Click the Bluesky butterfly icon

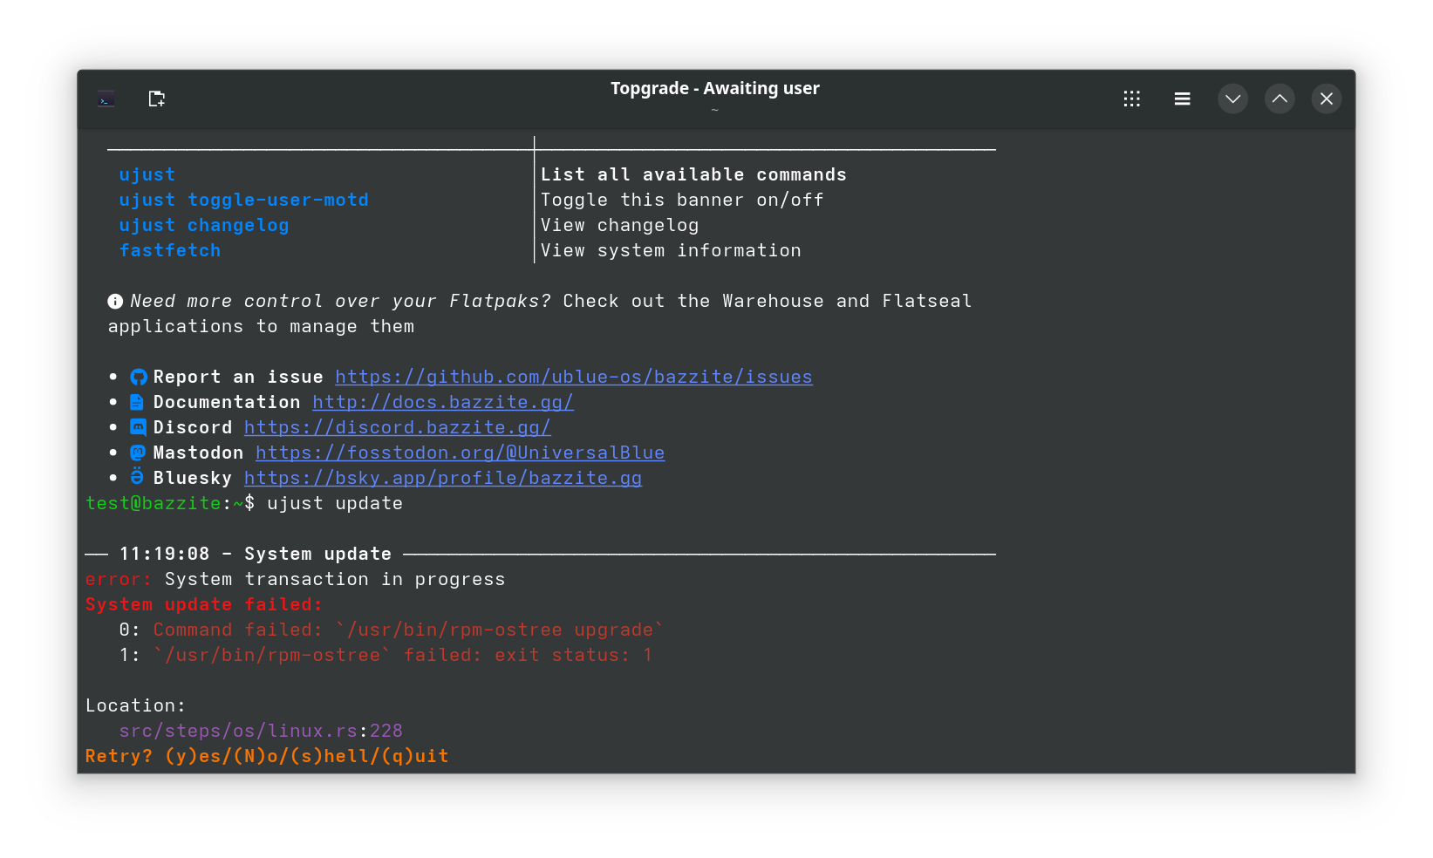137,477
